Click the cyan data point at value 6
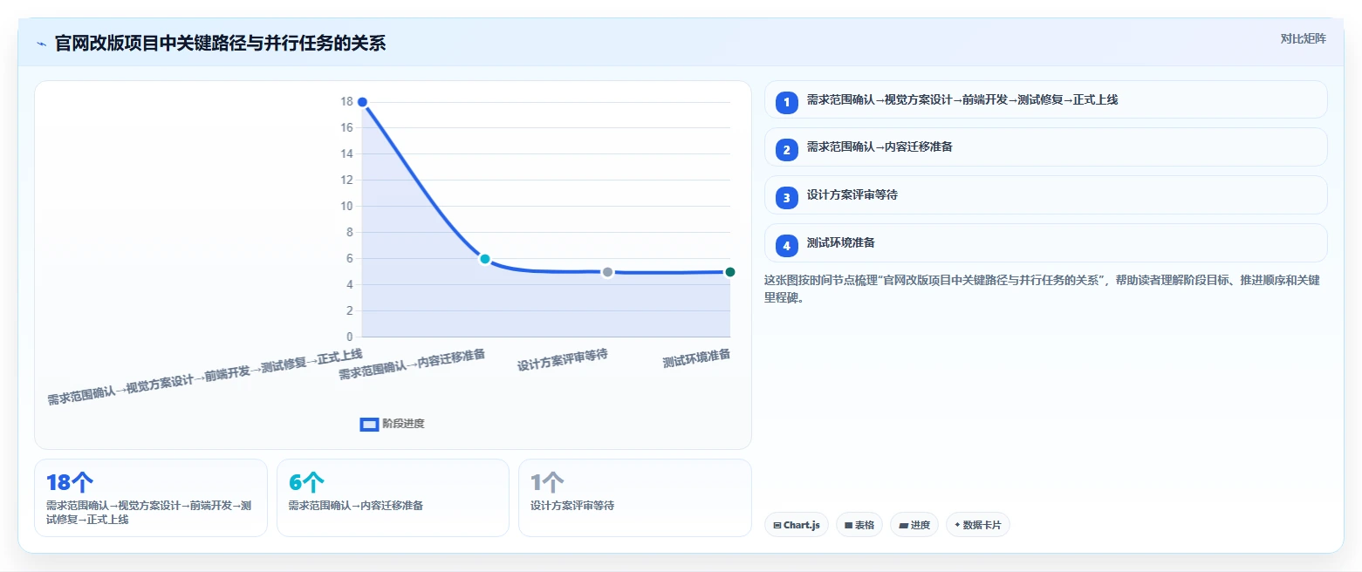Image resolution: width=1362 pixels, height=572 pixels. click(x=485, y=259)
